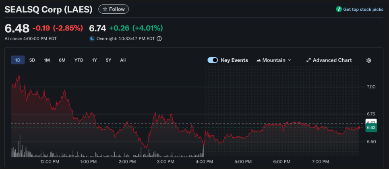Select the 1D time range
Viewport: 389px width, 169px height.
tap(18, 60)
